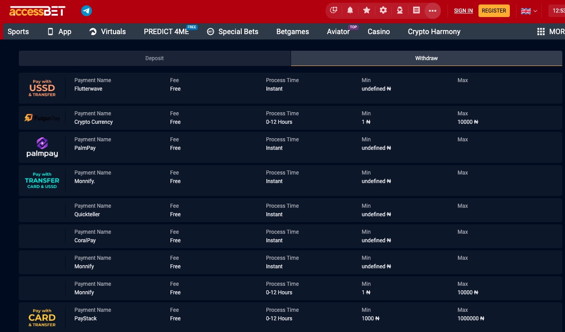The height and width of the screenshot is (332, 565).
Task: Click the SIGN IN link
Action: (x=463, y=11)
